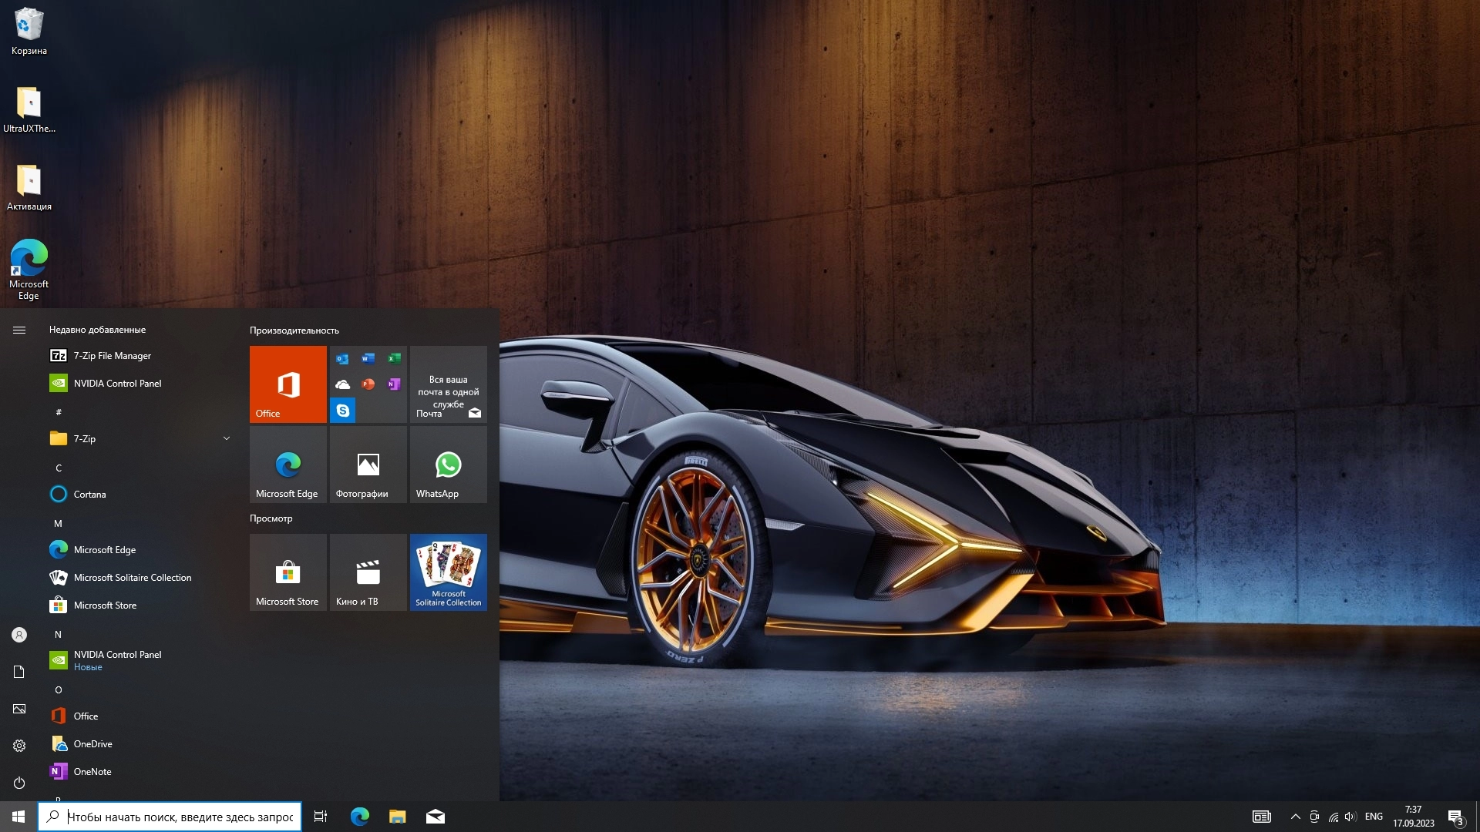The height and width of the screenshot is (832, 1480).
Task: Show hidden system tray icons arrow
Action: (x=1295, y=817)
